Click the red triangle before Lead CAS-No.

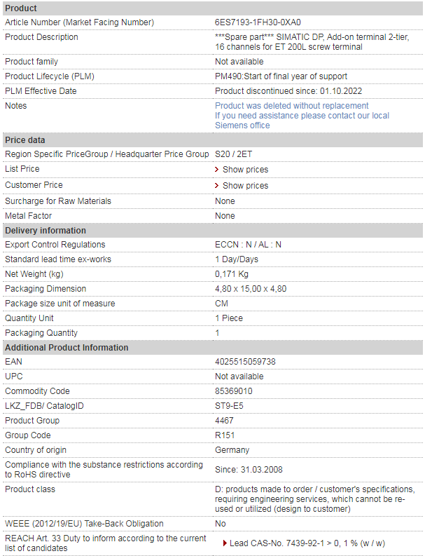tap(225, 543)
